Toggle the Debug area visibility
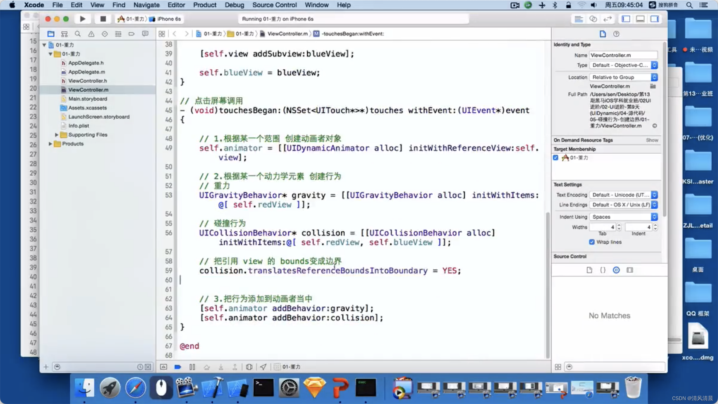This screenshot has height=404, width=718. [640, 19]
